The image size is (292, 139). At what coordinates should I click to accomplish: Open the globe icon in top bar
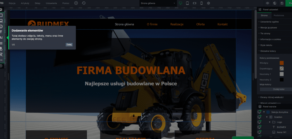275,3
